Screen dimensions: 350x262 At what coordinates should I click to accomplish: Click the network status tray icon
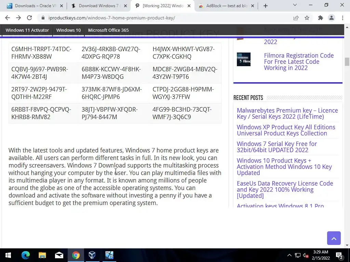tap(298, 255)
